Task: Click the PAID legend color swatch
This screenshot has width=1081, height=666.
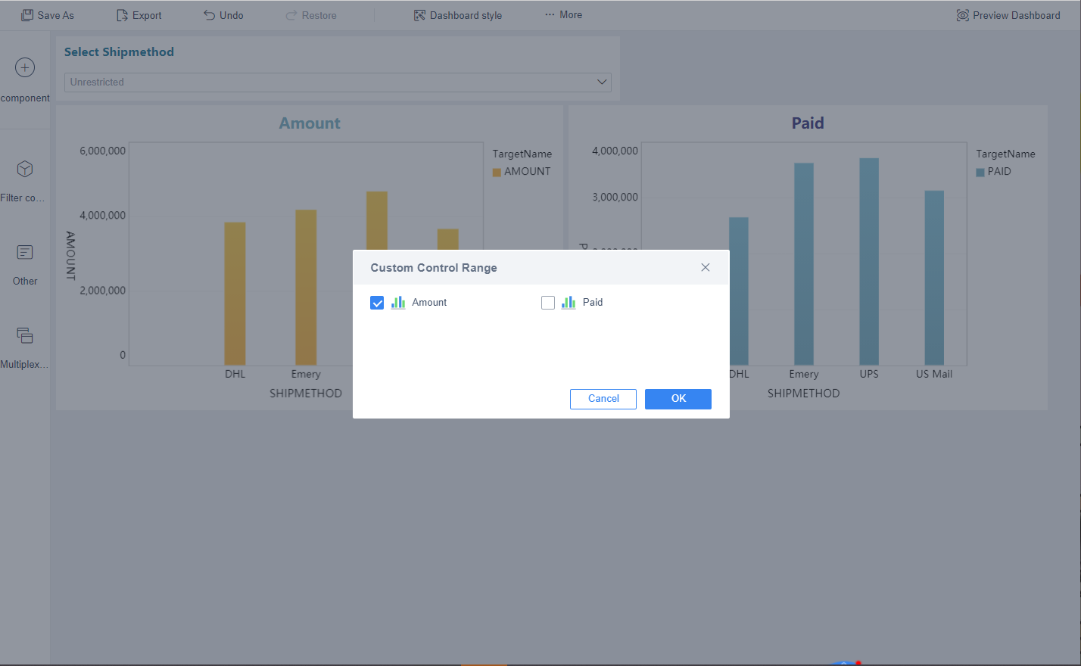Action: point(980,173)
